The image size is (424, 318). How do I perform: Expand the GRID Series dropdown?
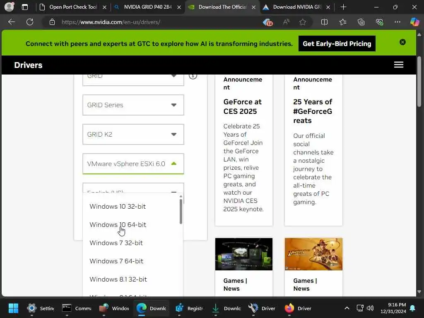(x=133, y=105)
